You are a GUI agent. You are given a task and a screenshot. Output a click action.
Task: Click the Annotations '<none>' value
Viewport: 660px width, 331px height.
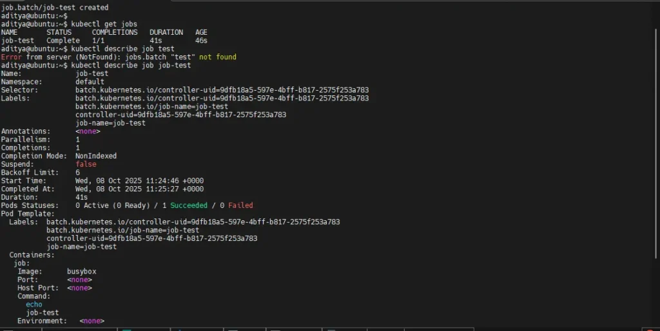point(88,131)
